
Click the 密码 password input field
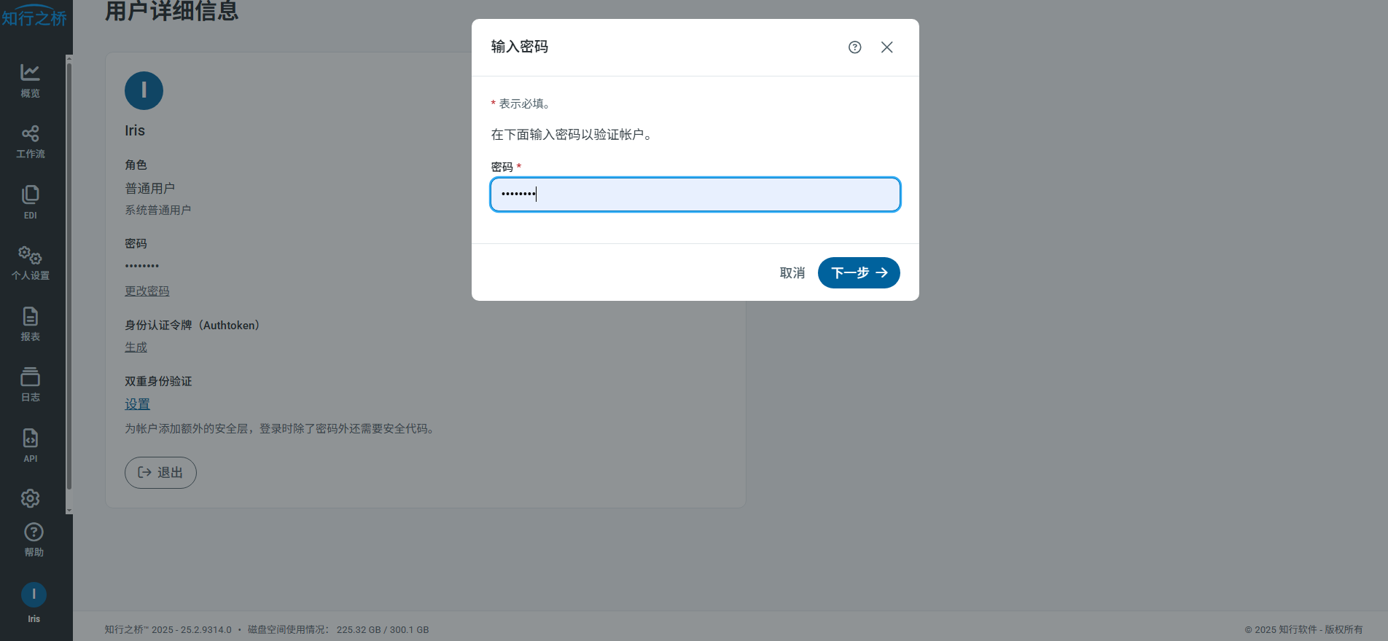[x=695, y=194]
